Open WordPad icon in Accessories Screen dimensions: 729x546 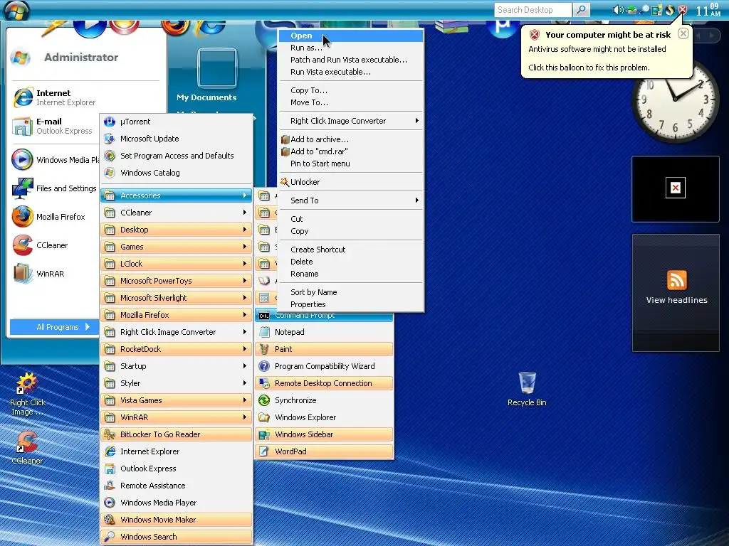tap(264, 451)
